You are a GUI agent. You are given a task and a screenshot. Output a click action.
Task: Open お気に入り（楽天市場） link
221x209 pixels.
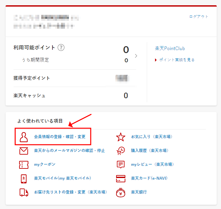(x=152, y=136)
